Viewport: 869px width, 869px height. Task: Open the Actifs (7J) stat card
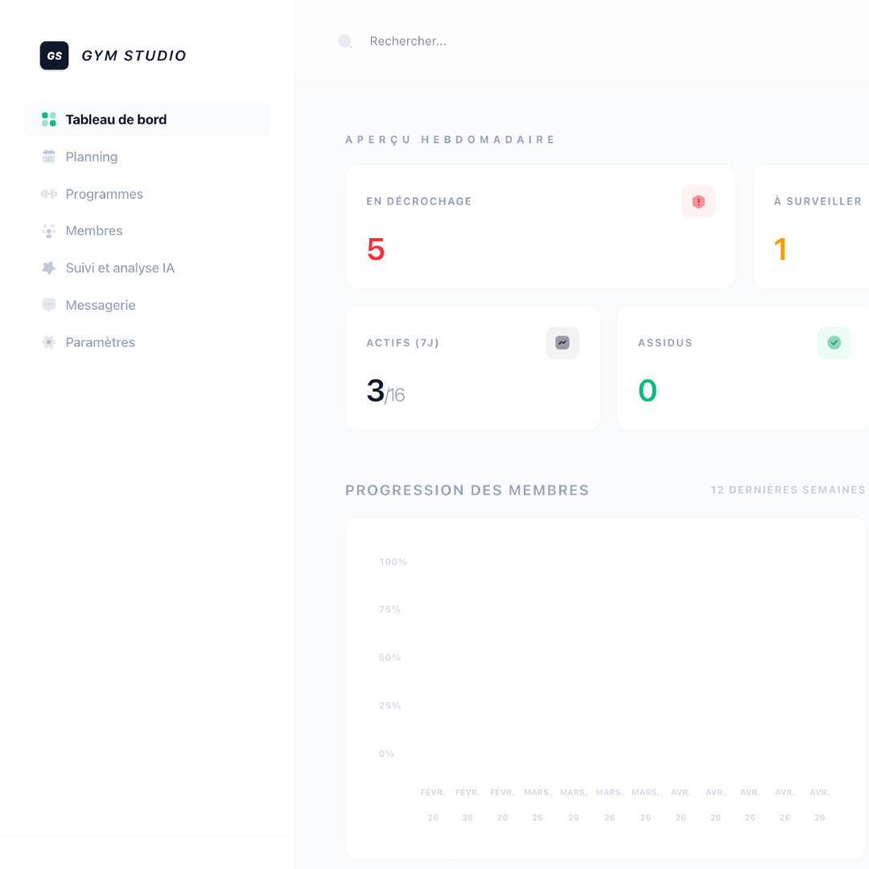tap(472, 367)
